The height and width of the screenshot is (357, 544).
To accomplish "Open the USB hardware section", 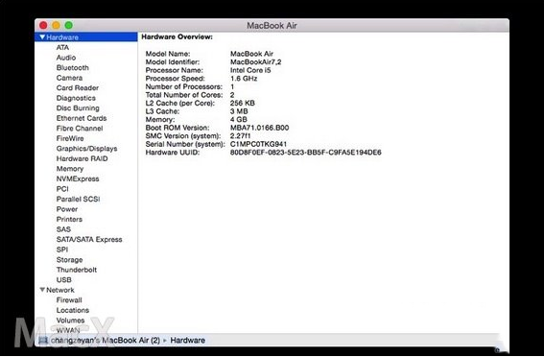I will click(x=64, y=280).
